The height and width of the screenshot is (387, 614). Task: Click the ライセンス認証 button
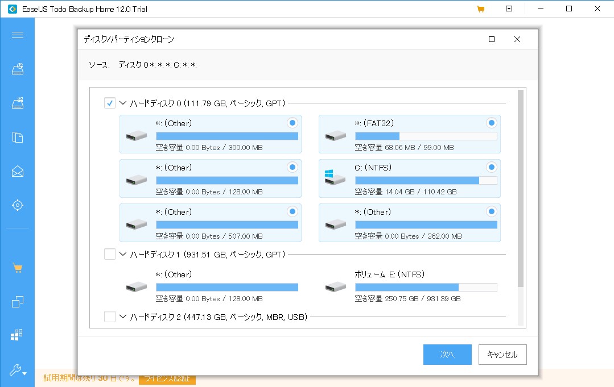point(167,379)
